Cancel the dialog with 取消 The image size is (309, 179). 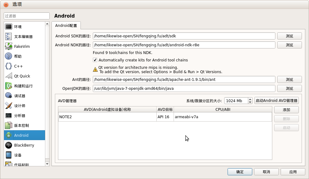tap(266, 172)
